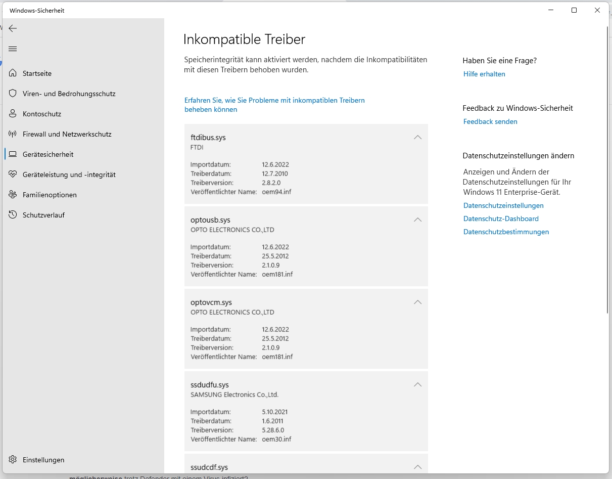Click the optovcm.sys driver name
Viewport: 612px width, 479px height.
coord(211,302)
